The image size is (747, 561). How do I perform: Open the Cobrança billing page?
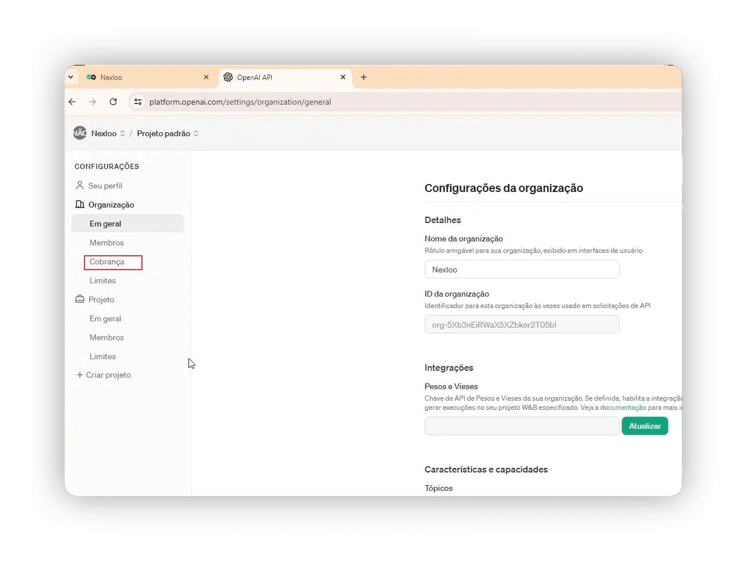[x=107, y=262]
